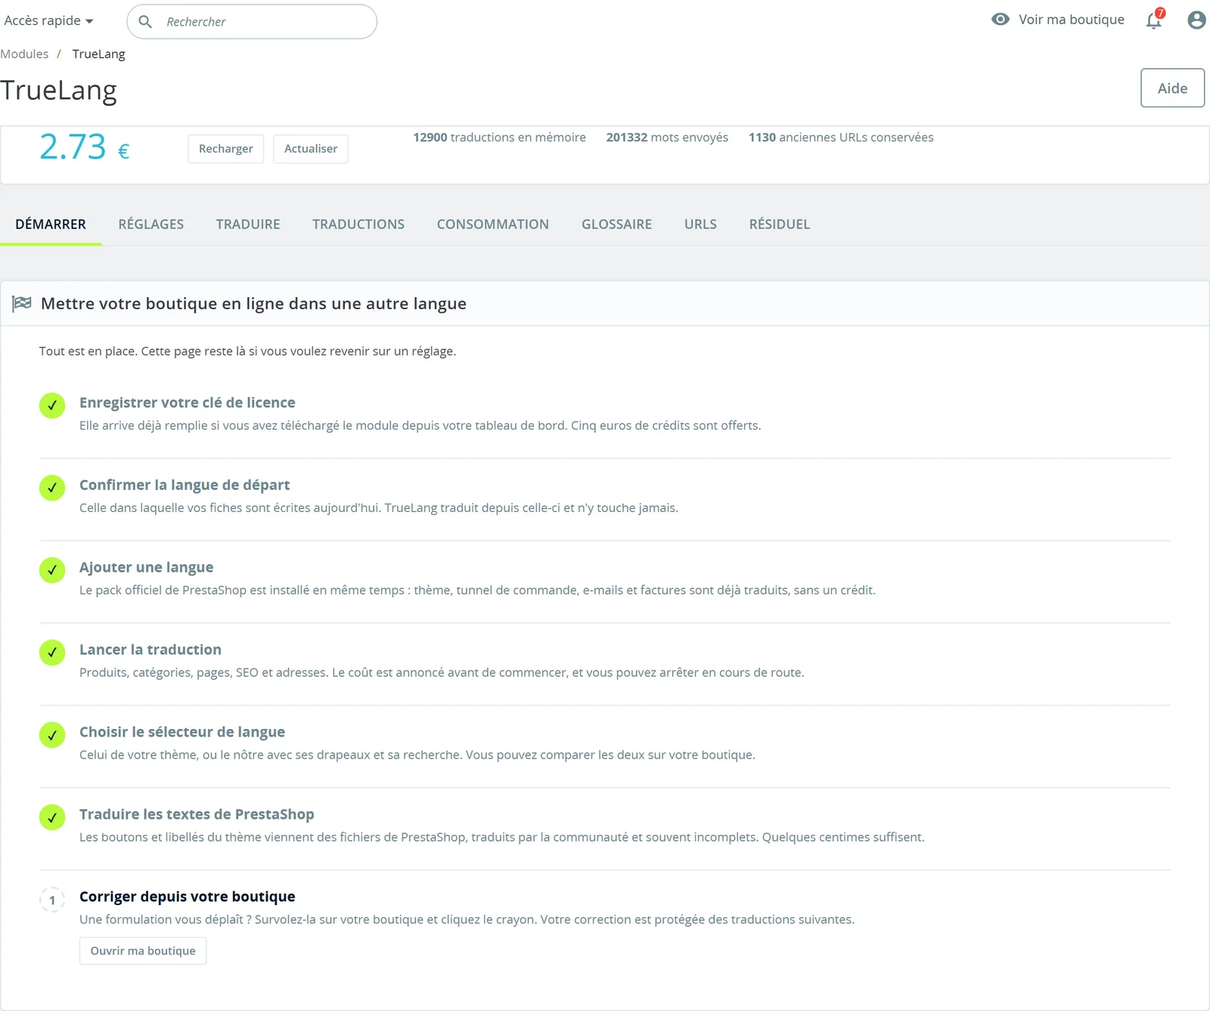Open the Aide help button
1210x1011 pixels.
tap(1172, 88)
